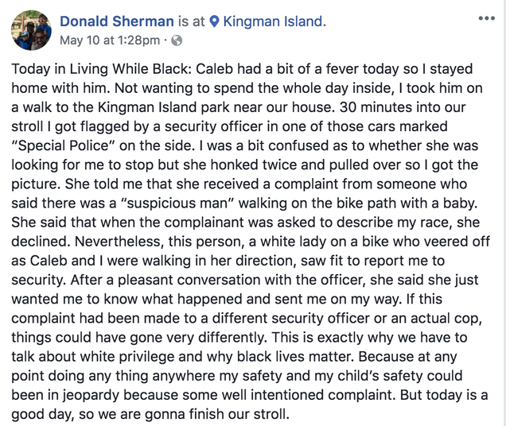Click the quoted phrase "suspicious man"
The height and width of the screenshot is (426, 506).
tap(177, 203)
